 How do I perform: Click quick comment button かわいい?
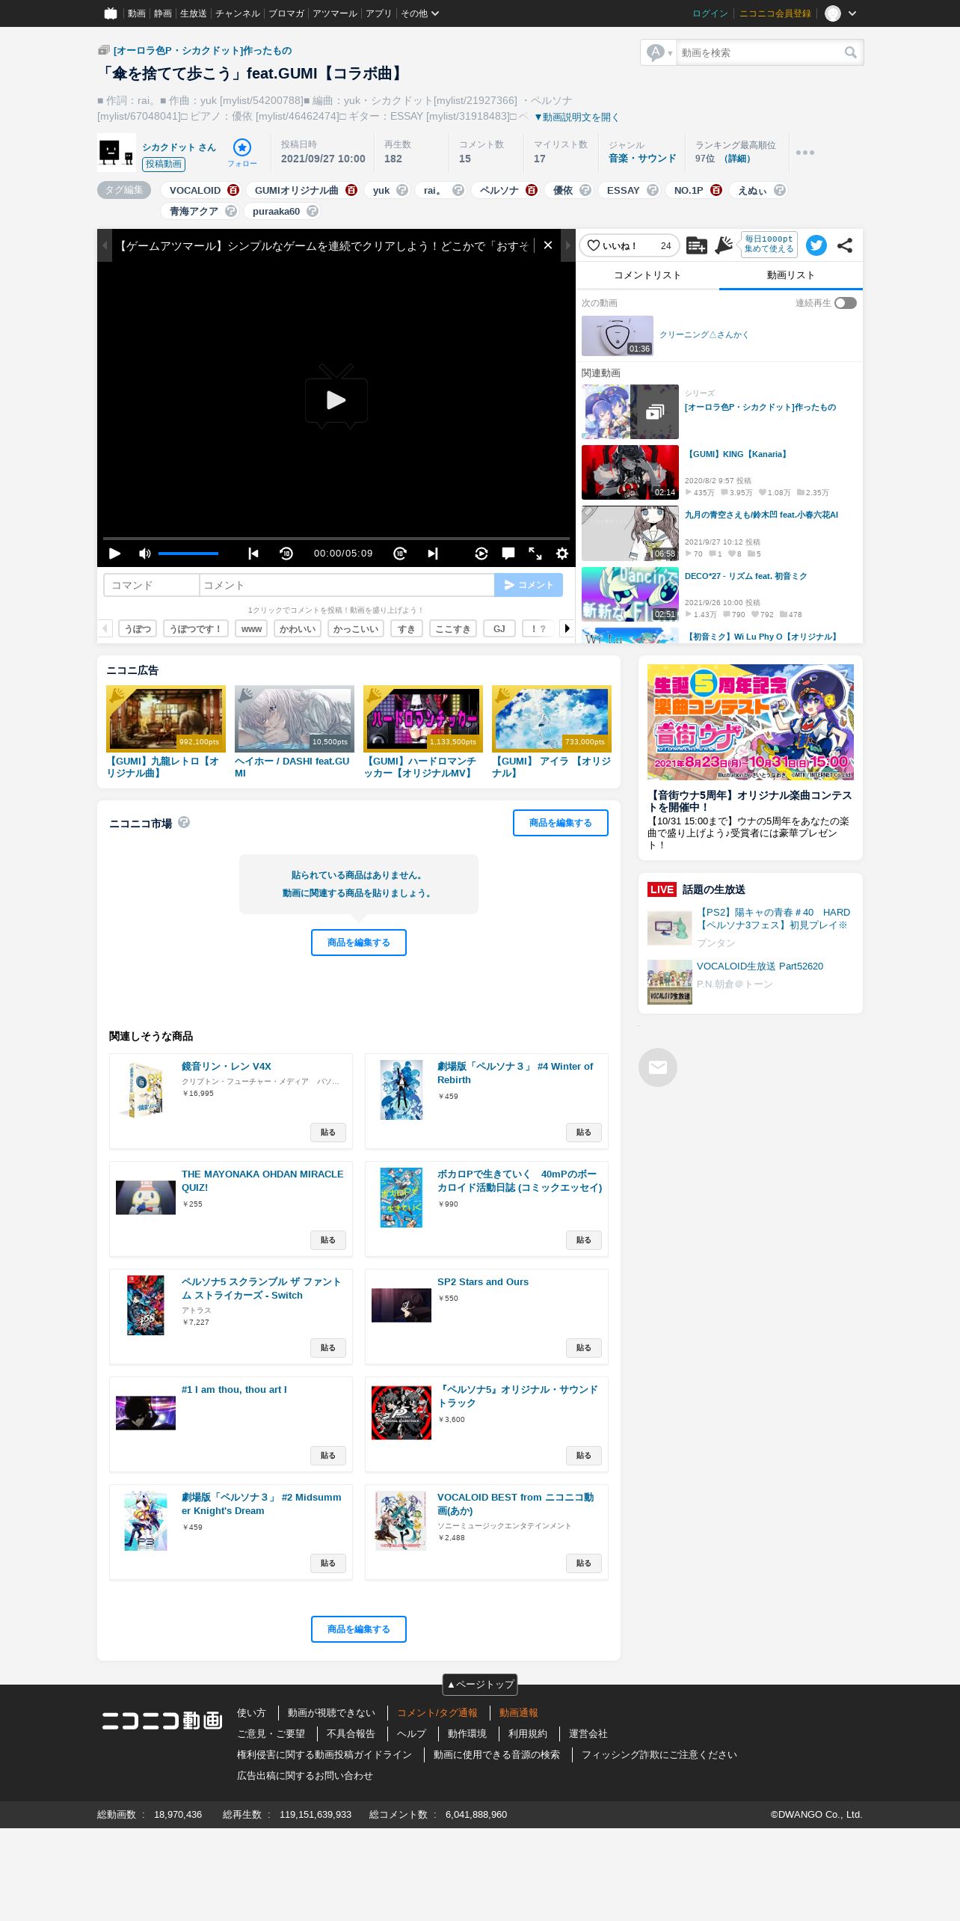click(298, 628)
